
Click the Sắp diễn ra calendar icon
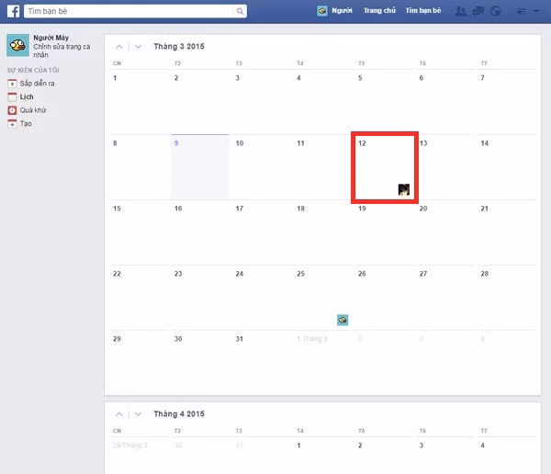pyautogui.click(x=12, y=84)
